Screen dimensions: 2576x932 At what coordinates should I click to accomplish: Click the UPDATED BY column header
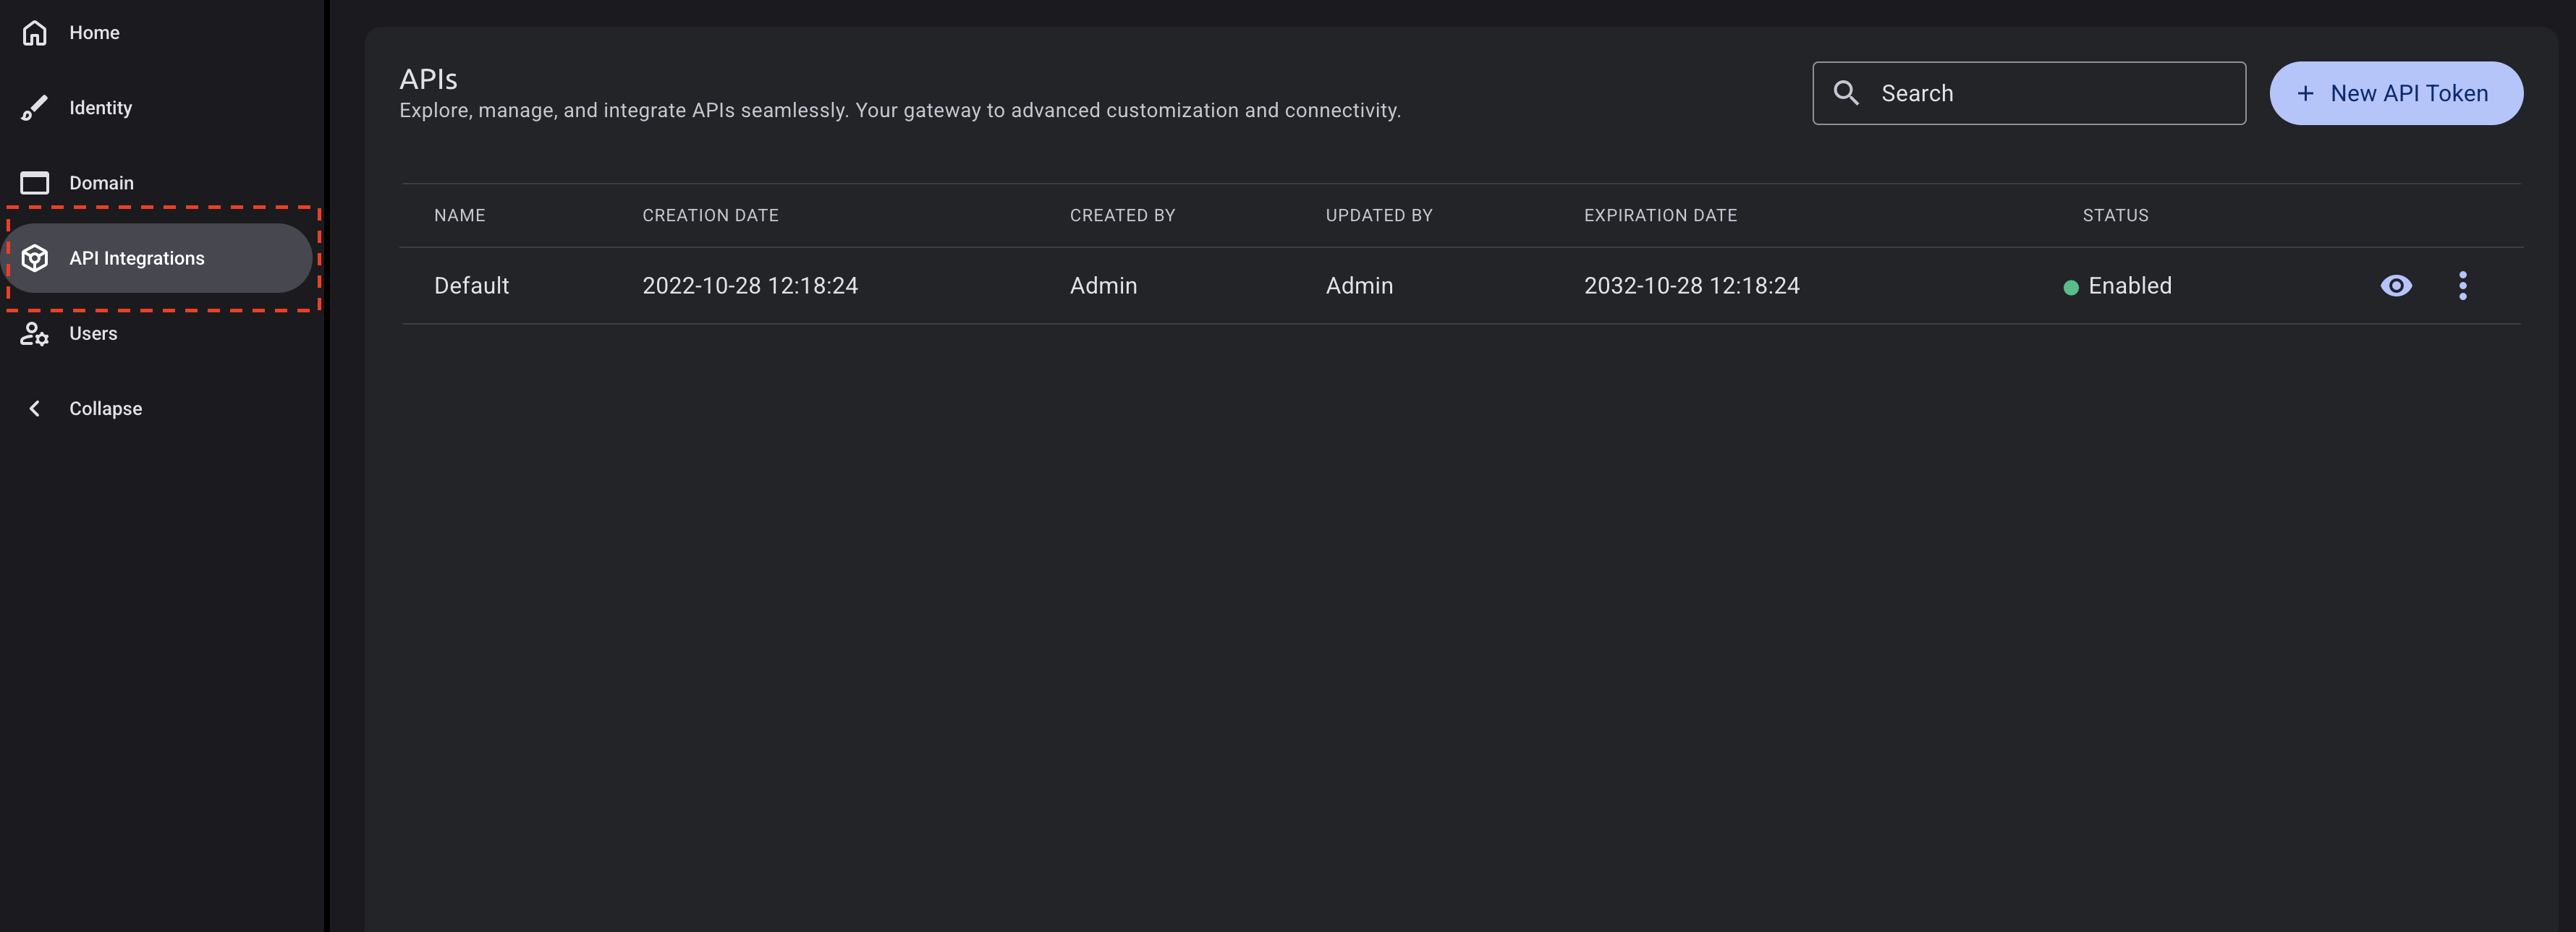(1379, 215)
